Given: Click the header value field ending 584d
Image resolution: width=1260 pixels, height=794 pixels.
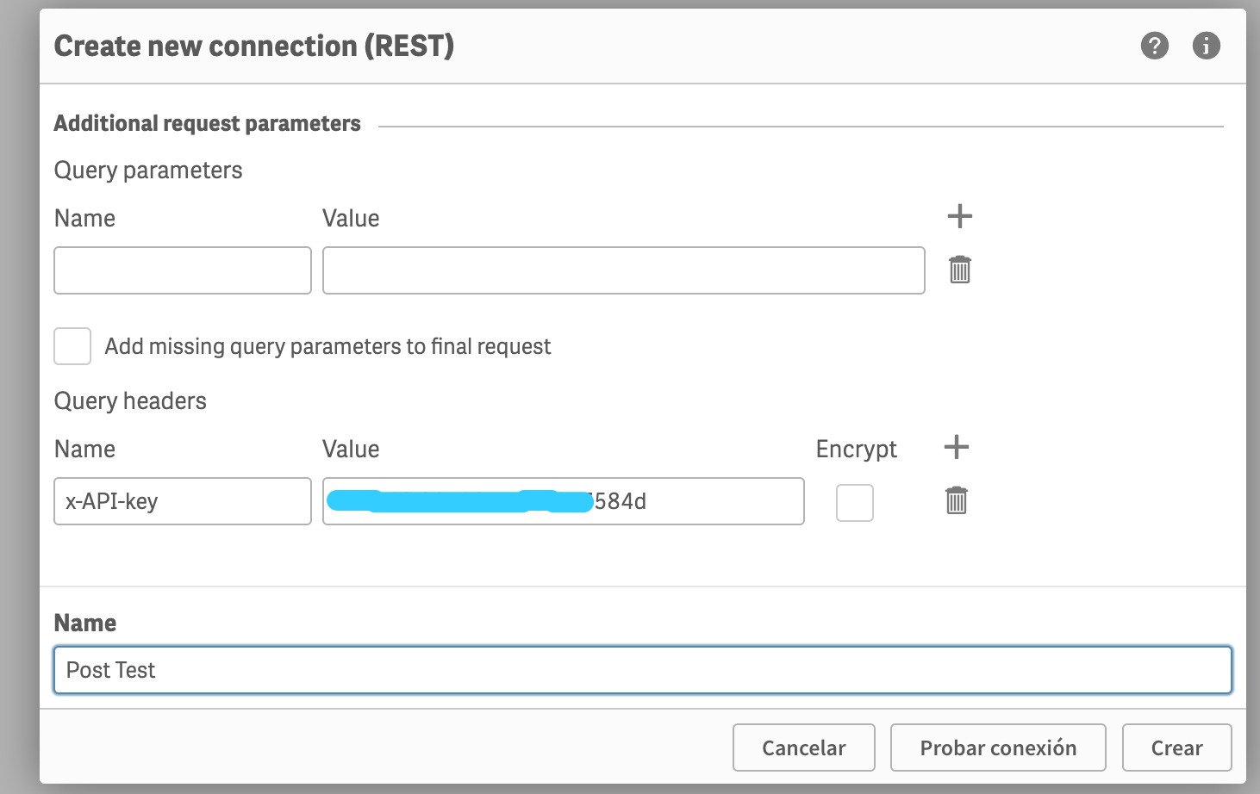Looking at the screenshot, I should click(564, 501).
